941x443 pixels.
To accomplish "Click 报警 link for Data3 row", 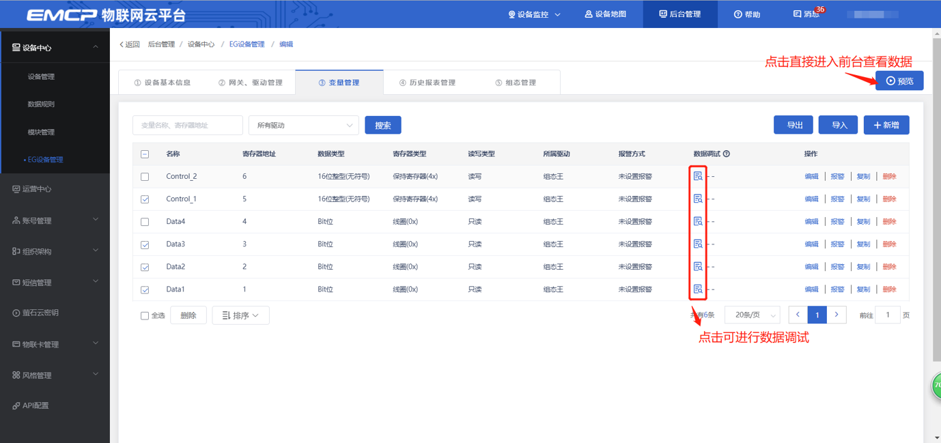I will point(837,244).
